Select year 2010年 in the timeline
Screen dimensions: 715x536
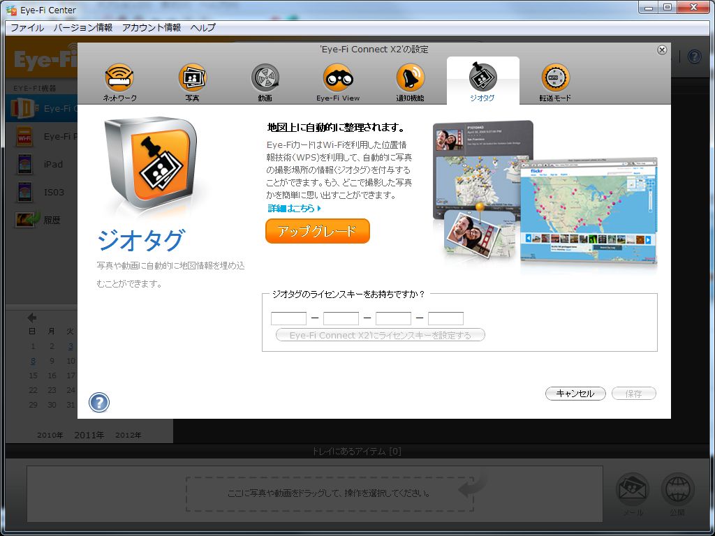(50, 435)
